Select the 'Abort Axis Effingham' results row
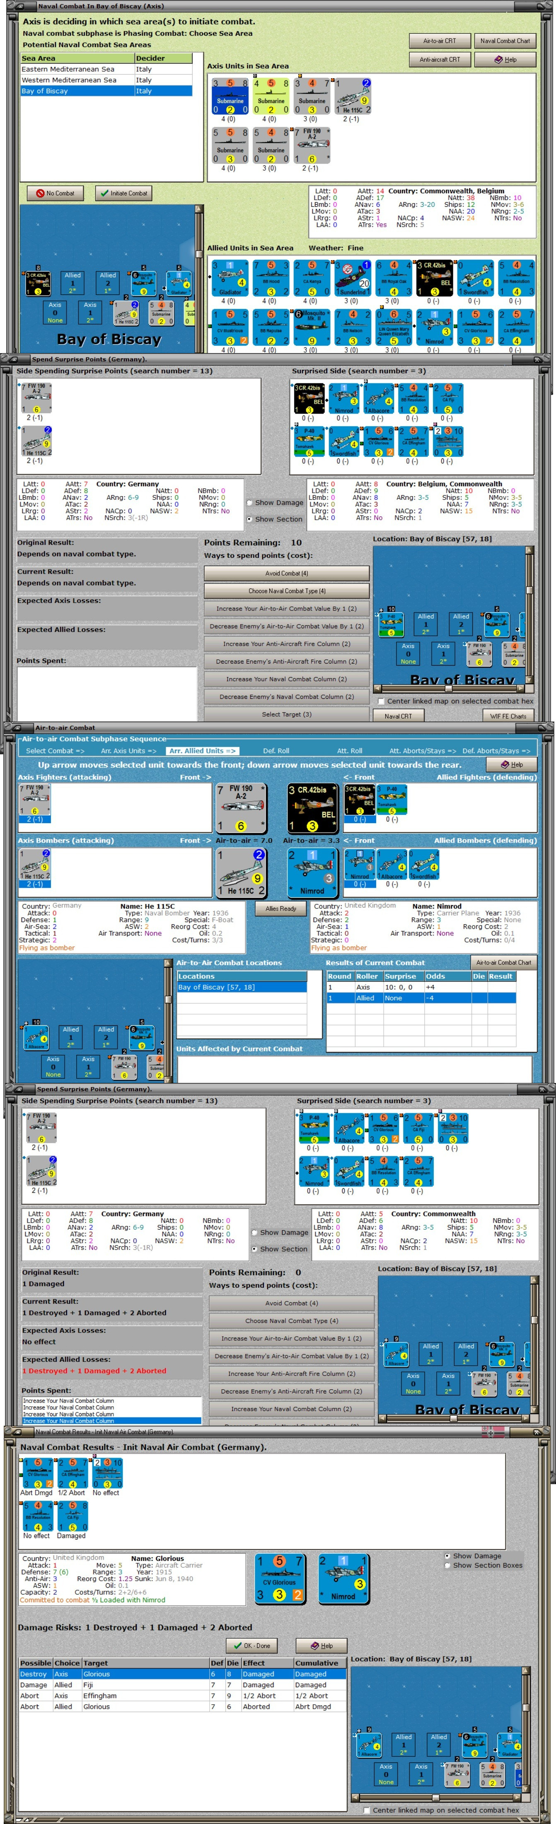The height and width of the screenshot is (1824, 556). pos(183,1695)
